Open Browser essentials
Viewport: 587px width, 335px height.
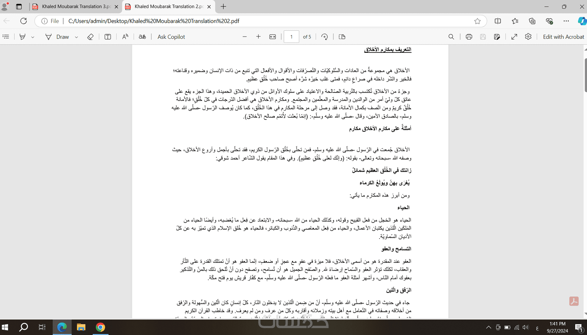[x=549, y=21]
